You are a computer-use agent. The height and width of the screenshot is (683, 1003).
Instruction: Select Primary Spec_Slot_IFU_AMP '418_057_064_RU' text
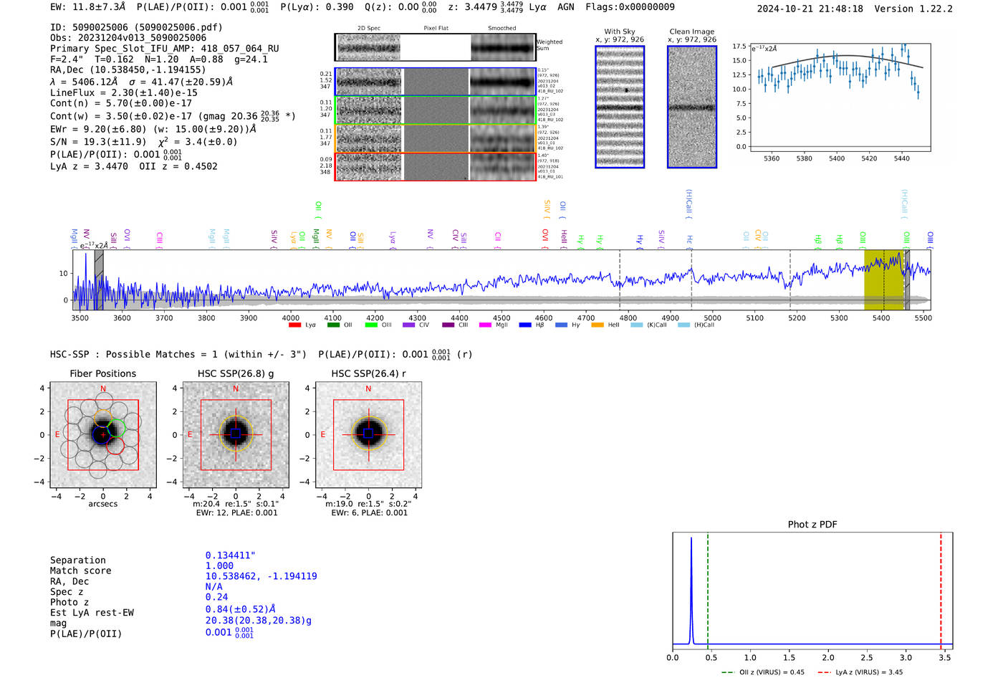[x=240, y=49]
